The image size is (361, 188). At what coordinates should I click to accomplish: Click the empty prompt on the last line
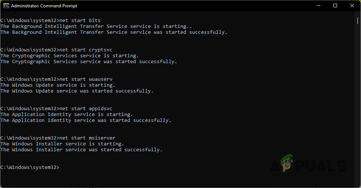30,167
